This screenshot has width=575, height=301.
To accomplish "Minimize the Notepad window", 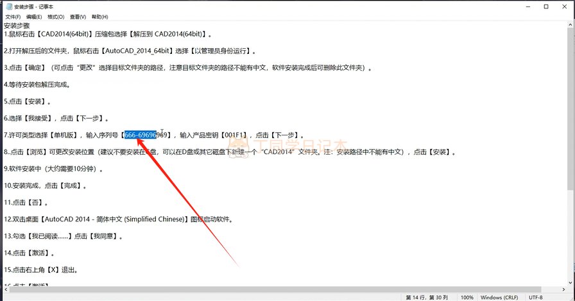I will coord(528,6).
